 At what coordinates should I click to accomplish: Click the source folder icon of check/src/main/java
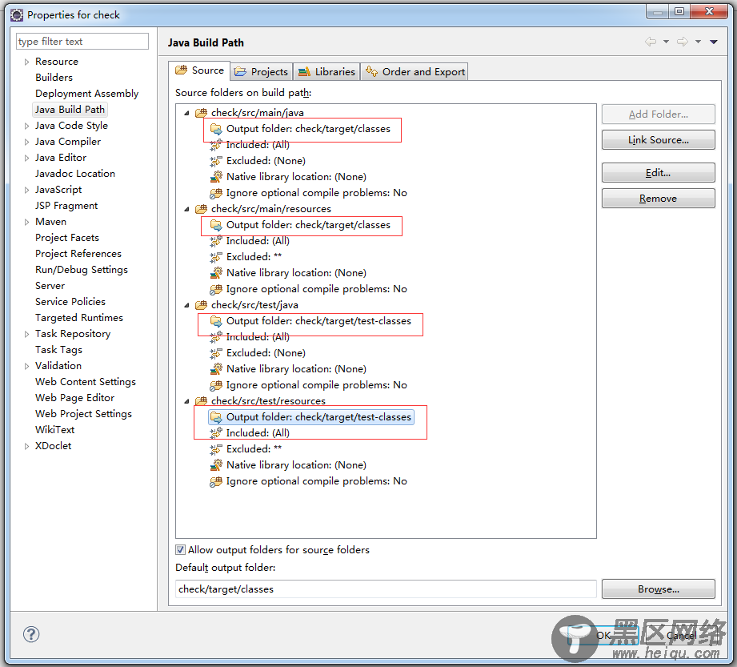point(201,113)
